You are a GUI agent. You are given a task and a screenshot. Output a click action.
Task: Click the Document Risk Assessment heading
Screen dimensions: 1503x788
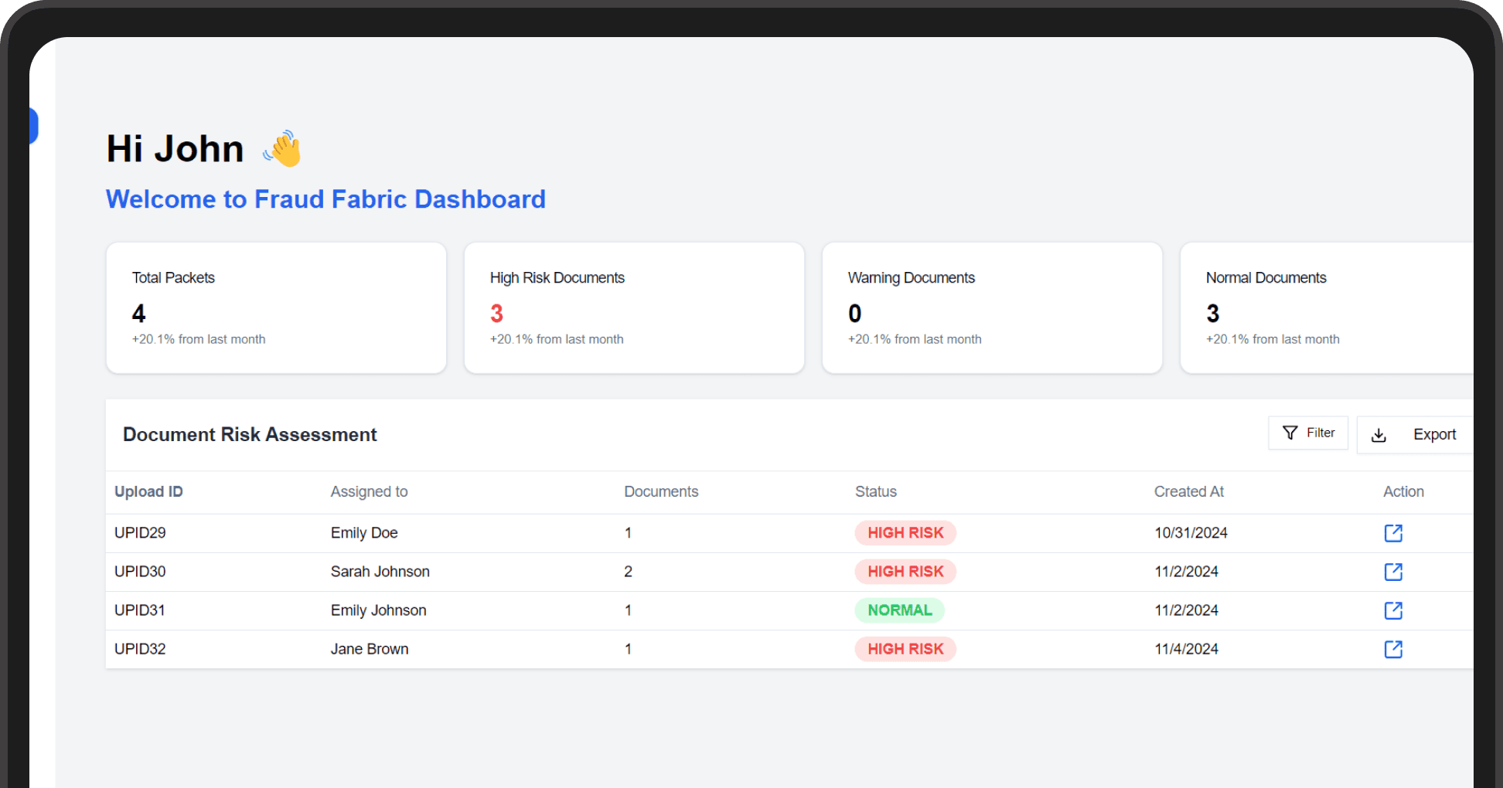tap(250, 434)
